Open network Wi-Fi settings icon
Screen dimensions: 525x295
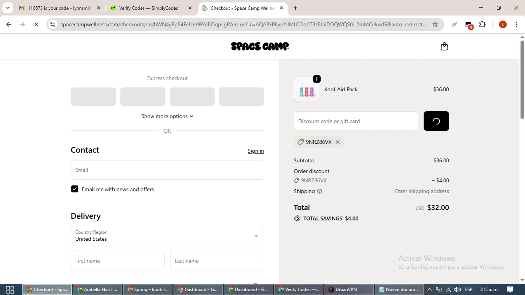[x=448, y=289]
